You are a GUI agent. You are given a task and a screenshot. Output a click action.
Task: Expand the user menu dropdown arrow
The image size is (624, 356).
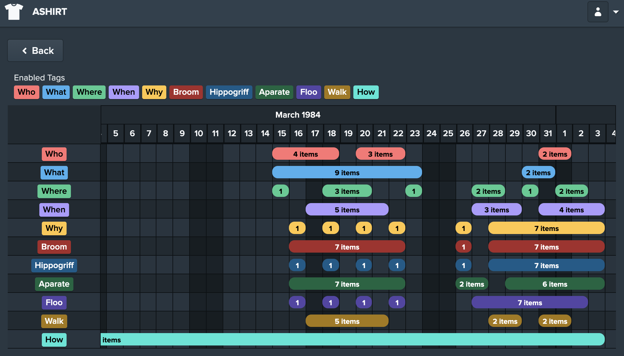[x=616, y=12]
